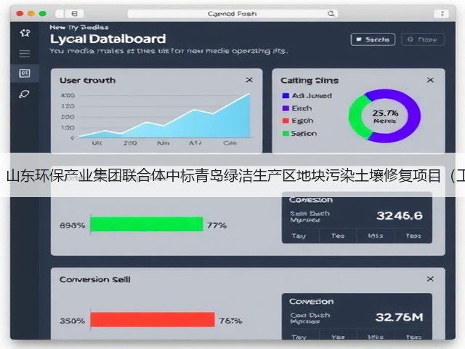Viewport: 465px width, 349px height.
Task: Open the hamburger menu in sidebar
Action: [25, 54]
